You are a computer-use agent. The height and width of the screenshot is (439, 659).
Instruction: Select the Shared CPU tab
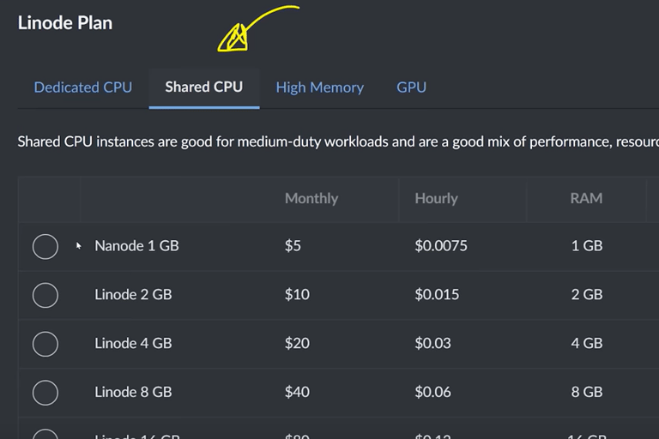coord(204,87)
